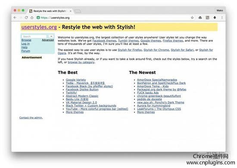Bookmark page with the star icon
Image resolution: width=237 pixels, height=168 pixels.
point(192,18)
